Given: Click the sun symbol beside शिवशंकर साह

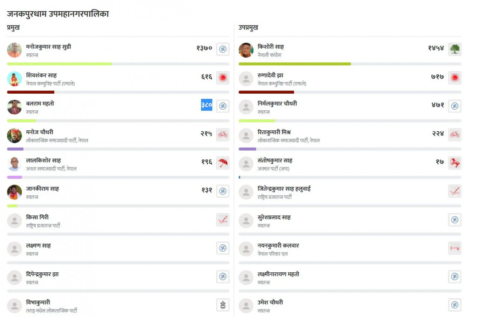Looking at the screenshot, I should pyautogui.click(x=223, y=78).
